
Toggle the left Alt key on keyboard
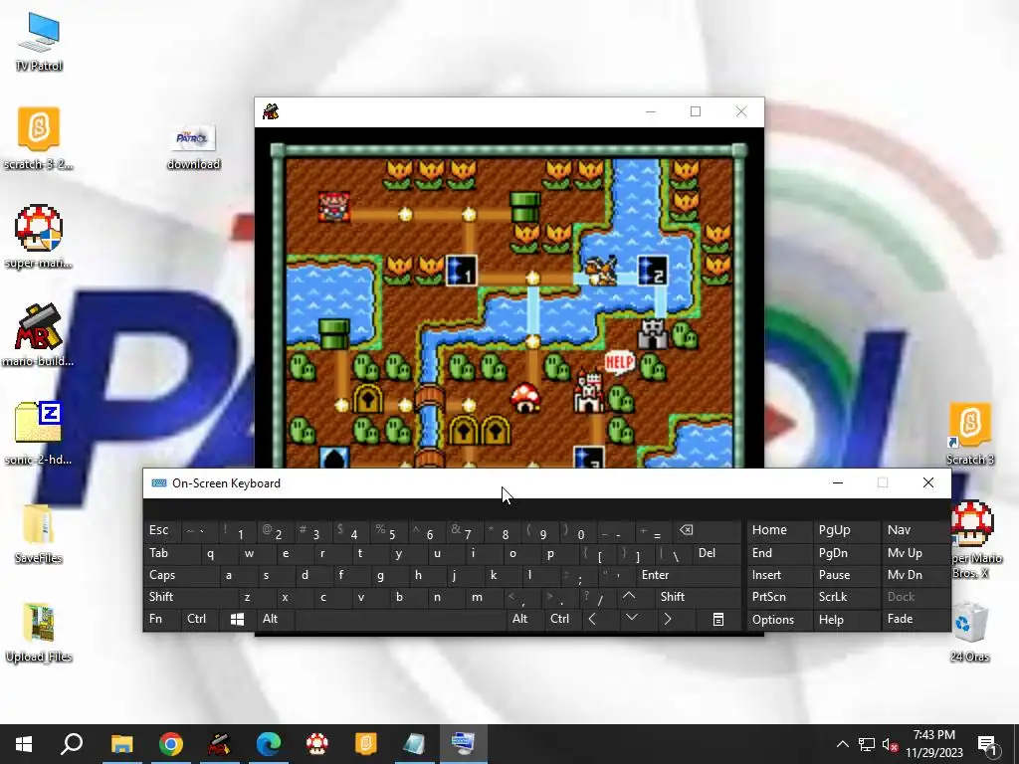point(277,619)
